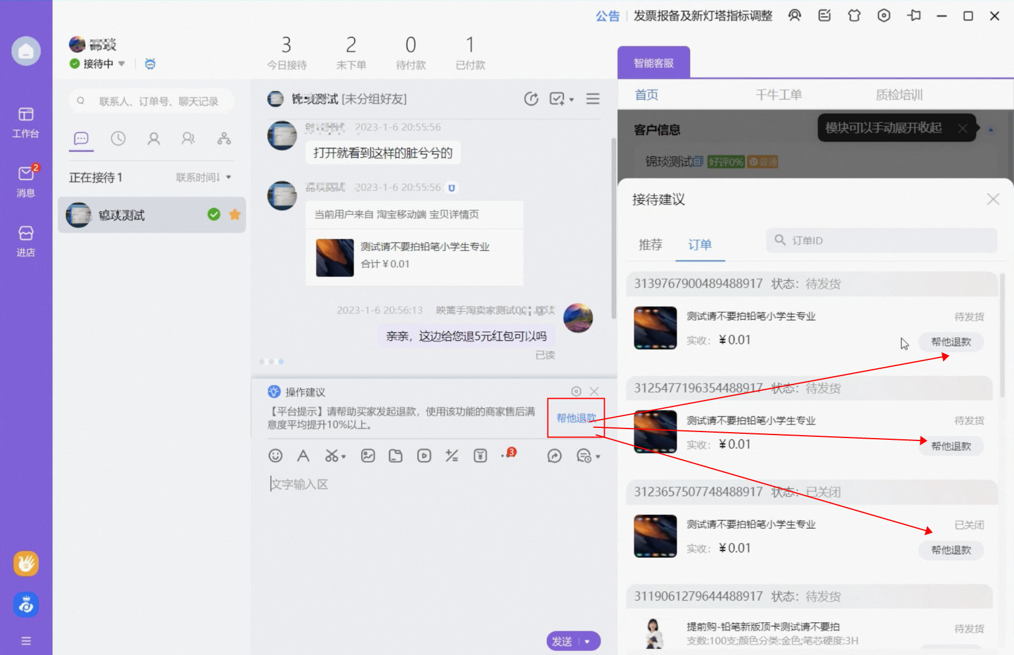Focus the 联系人、订单号、聊天记录 search box
The width and height of the screenshot is (1014, 655).
click(x=151, y=101)
